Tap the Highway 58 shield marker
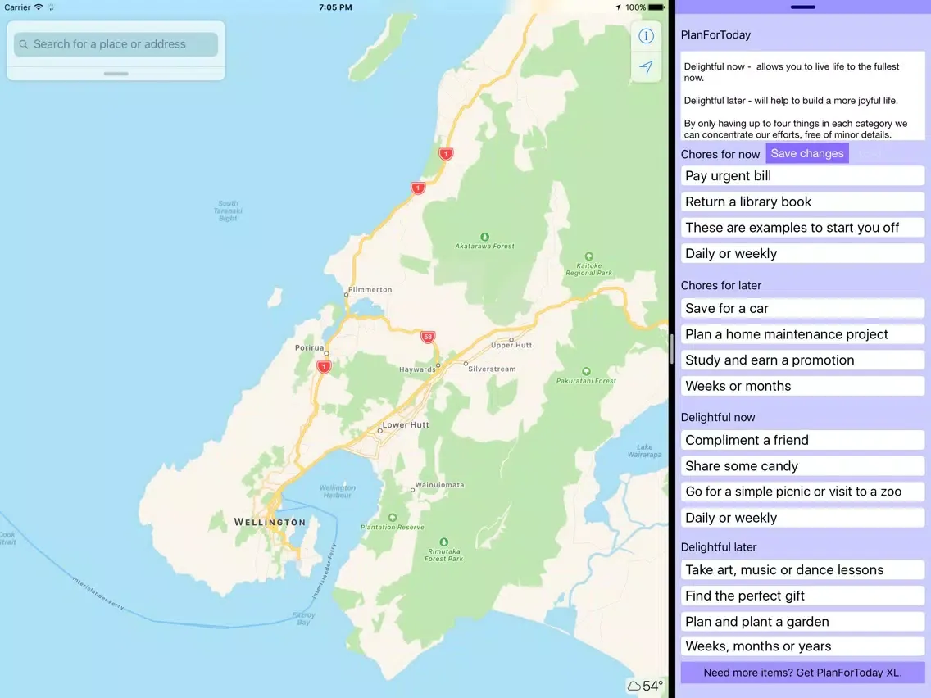The image size is (931, 698). tap(428, 337)
